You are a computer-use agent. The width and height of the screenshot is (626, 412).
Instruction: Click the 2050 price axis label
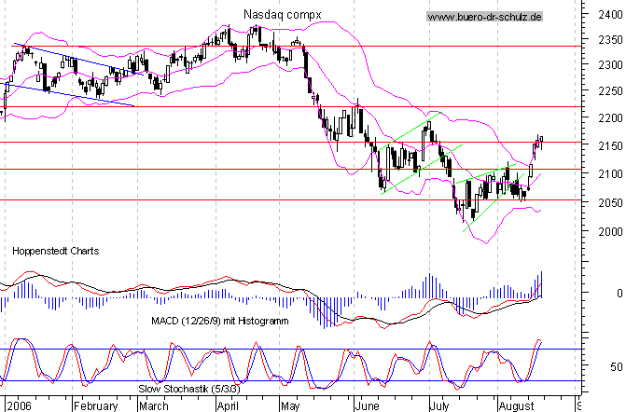point(610,202)
